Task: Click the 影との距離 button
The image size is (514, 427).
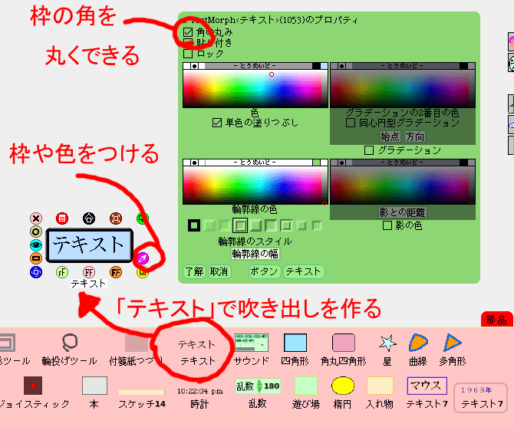Action: tap(402, 212)
